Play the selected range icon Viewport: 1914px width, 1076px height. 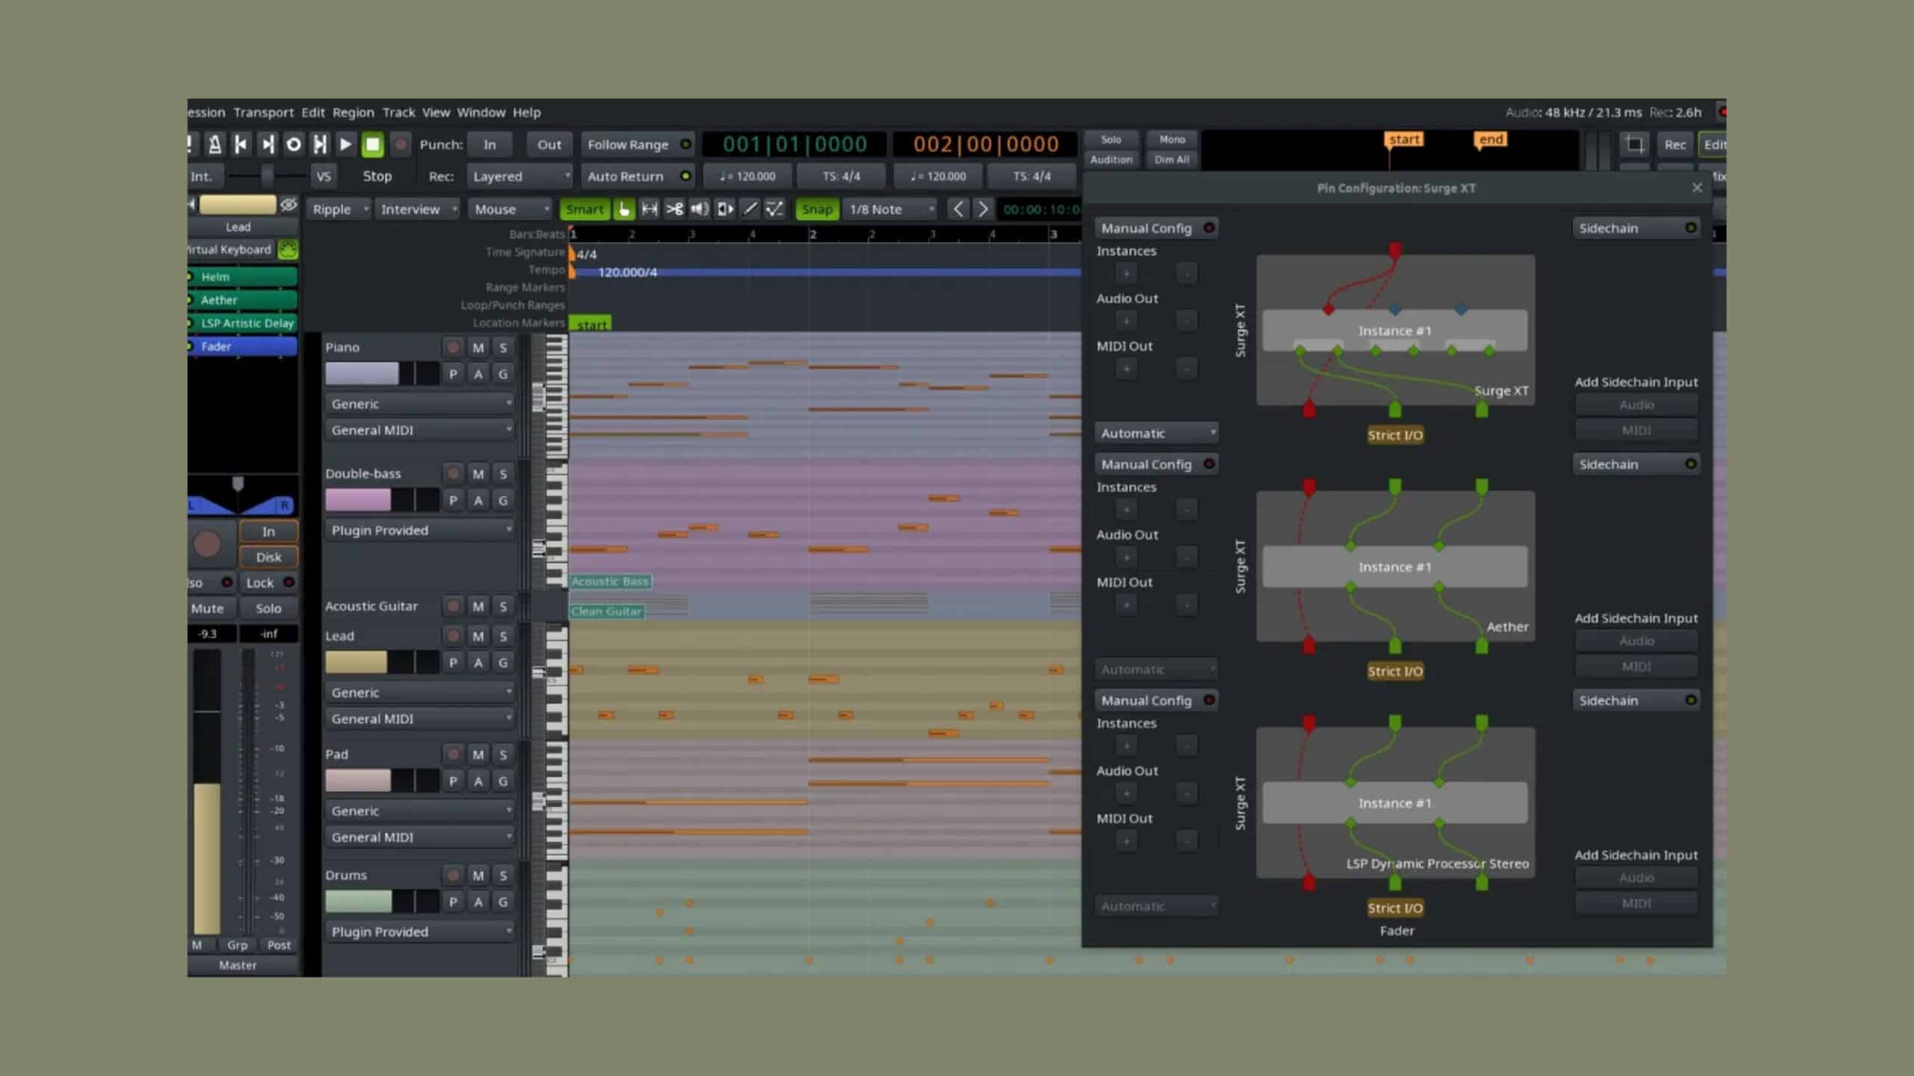[x=320, y=144]
